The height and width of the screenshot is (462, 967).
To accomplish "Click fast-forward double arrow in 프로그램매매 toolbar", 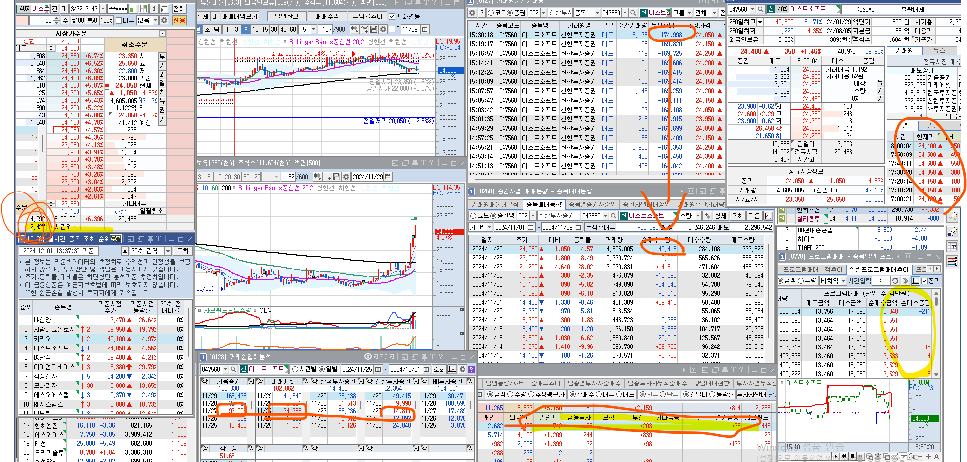I will coord(905,281).
